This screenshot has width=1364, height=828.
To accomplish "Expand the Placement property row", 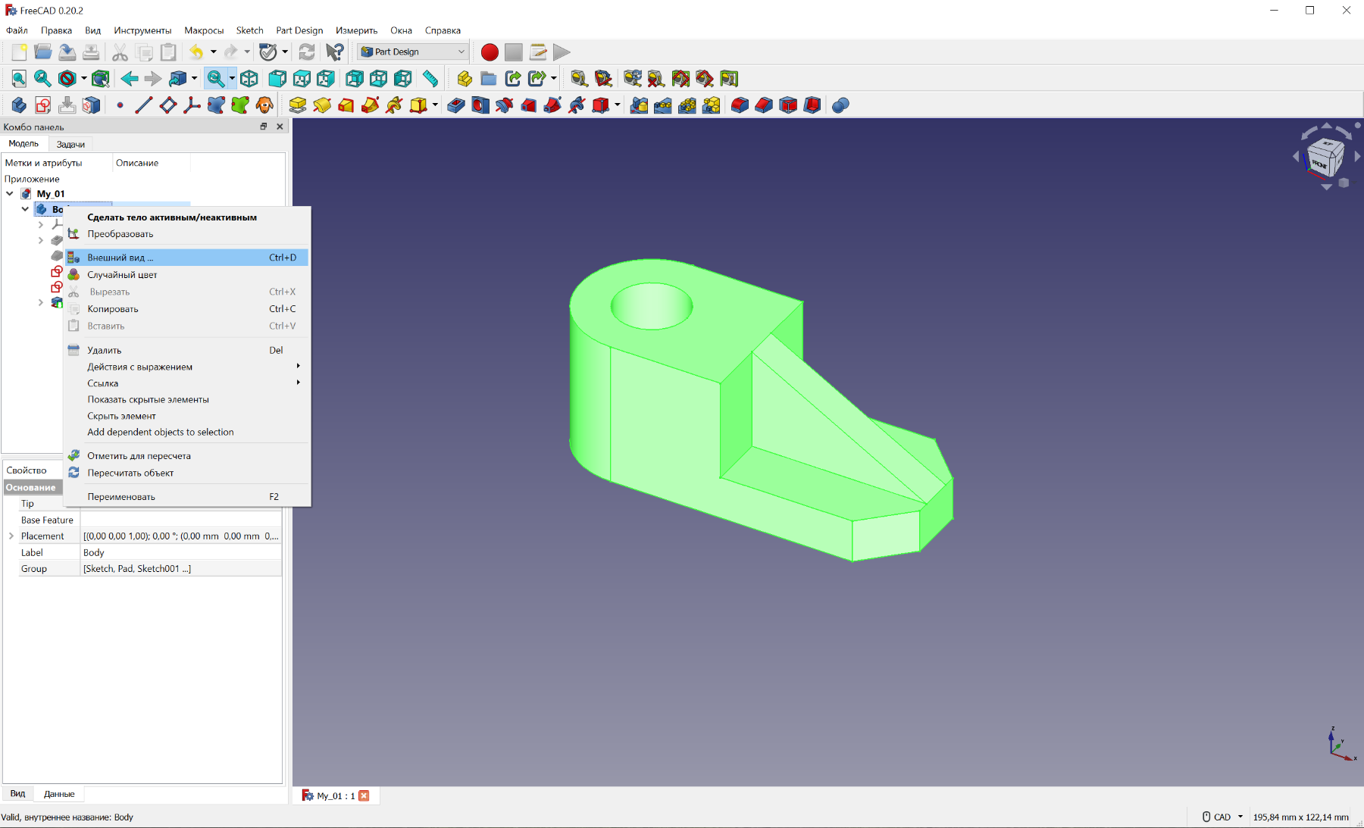I will pyautogui.click(x=11, y=536).
